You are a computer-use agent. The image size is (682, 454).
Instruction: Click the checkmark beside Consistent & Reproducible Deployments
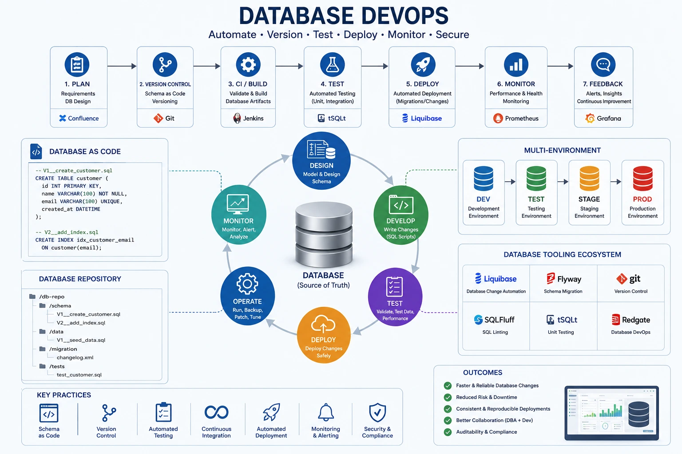pyautogui.click(x=448, y=409)
